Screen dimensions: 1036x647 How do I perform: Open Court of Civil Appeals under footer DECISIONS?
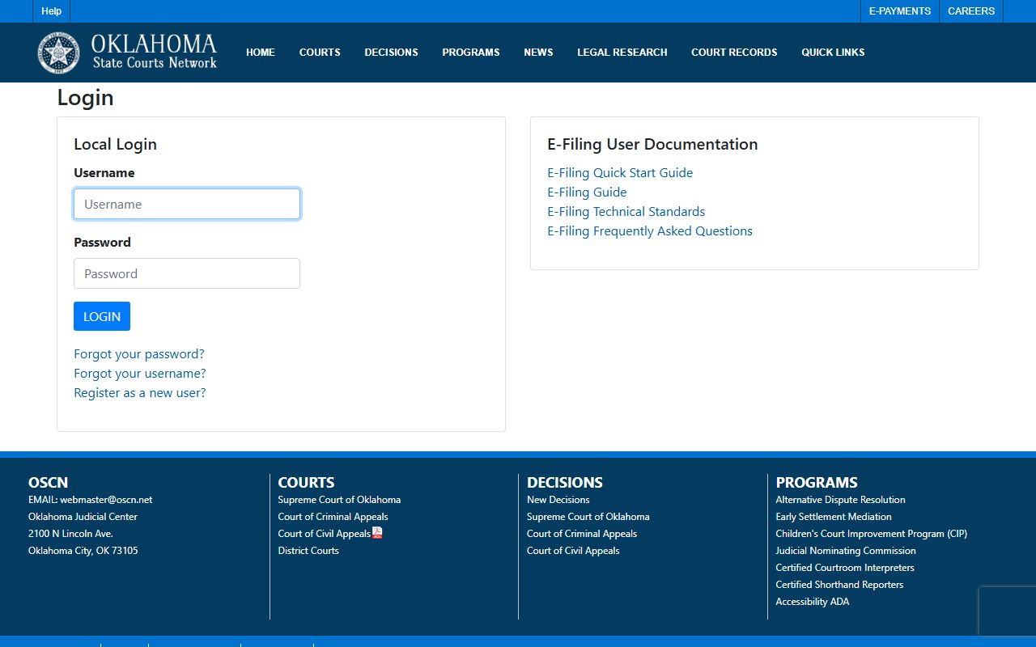coord(573,551)
